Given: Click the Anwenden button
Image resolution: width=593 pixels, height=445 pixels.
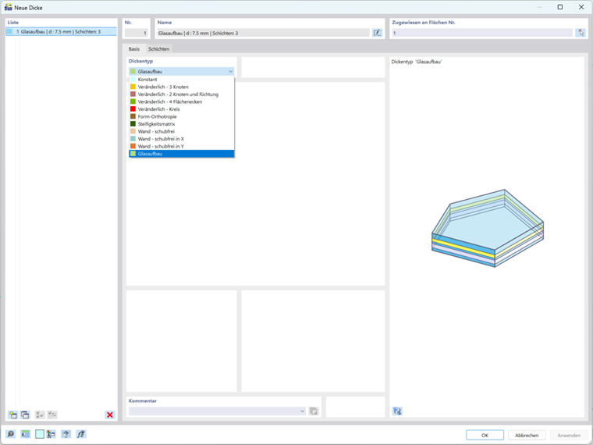Looking at the screenshot, I should tap(569, 435).
